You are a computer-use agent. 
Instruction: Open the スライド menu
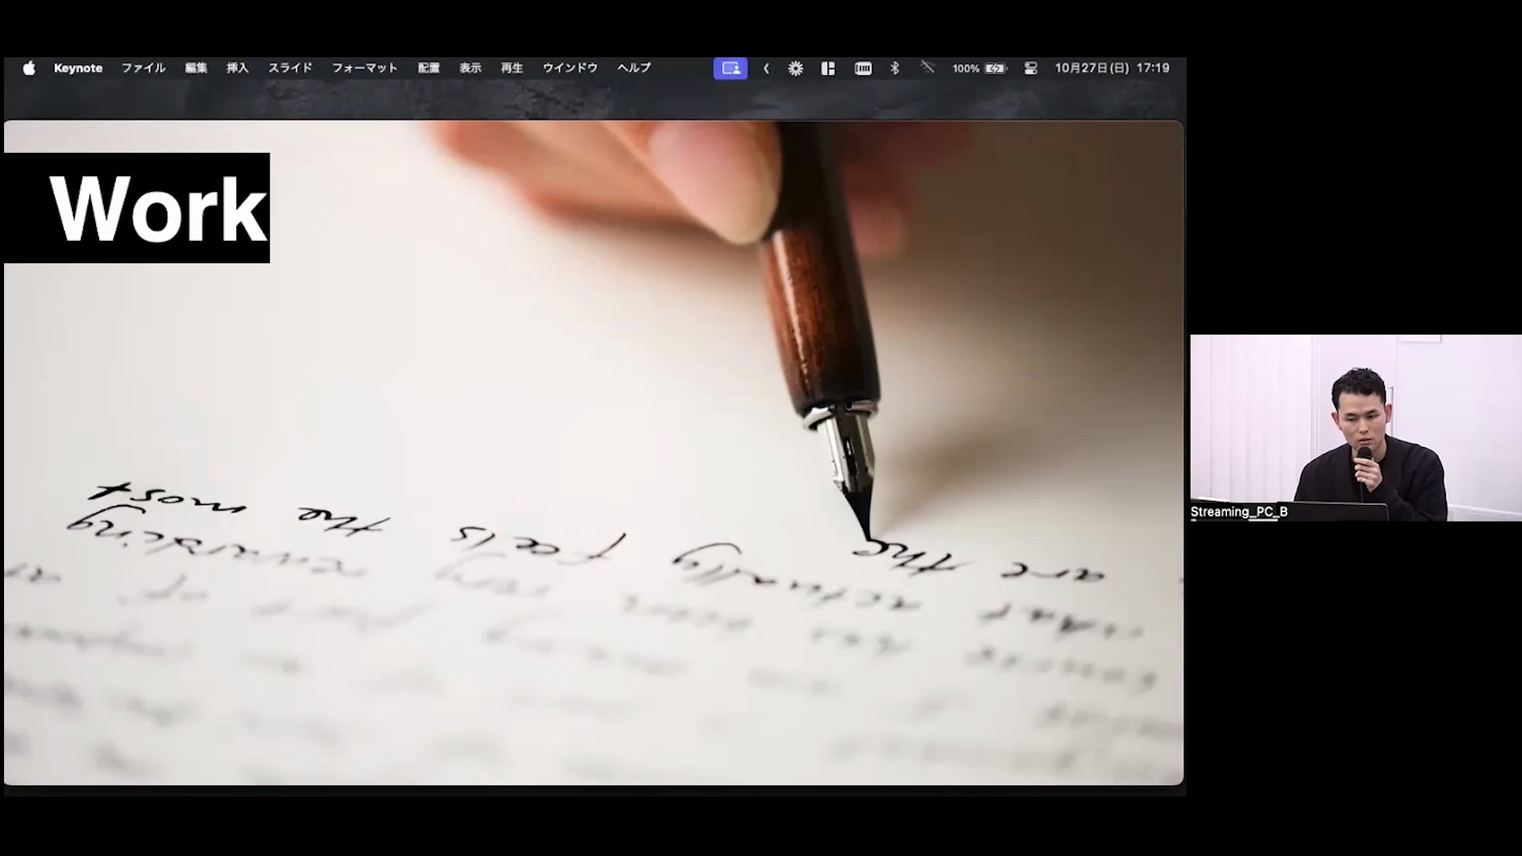(x=290, y=68)
